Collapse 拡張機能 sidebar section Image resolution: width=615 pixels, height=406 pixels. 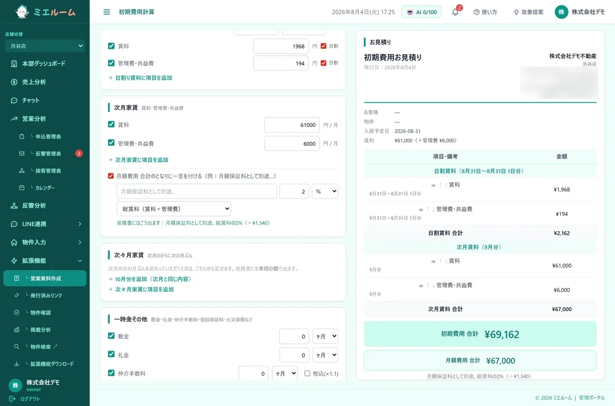pos(45,261)
